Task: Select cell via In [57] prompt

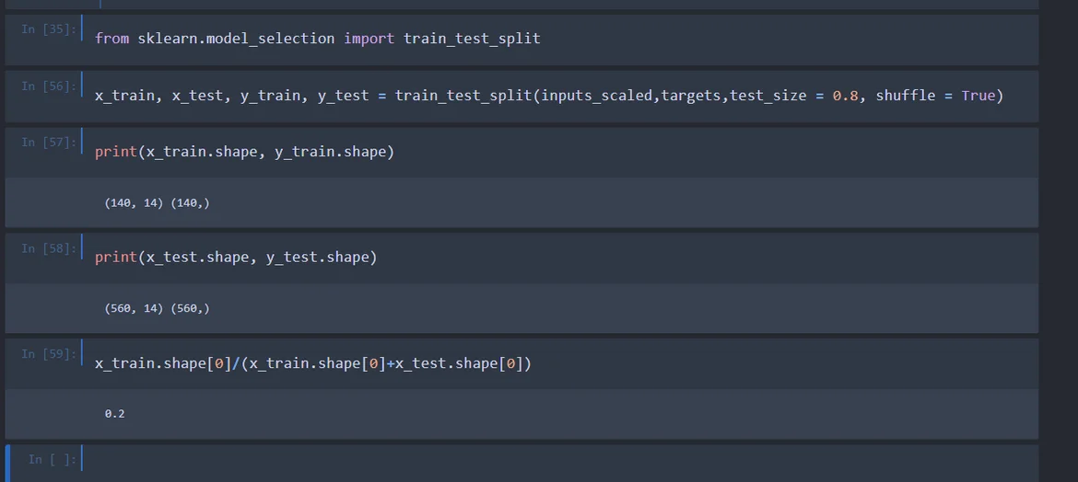Action: pyautogui.click(x=49, y=143)
